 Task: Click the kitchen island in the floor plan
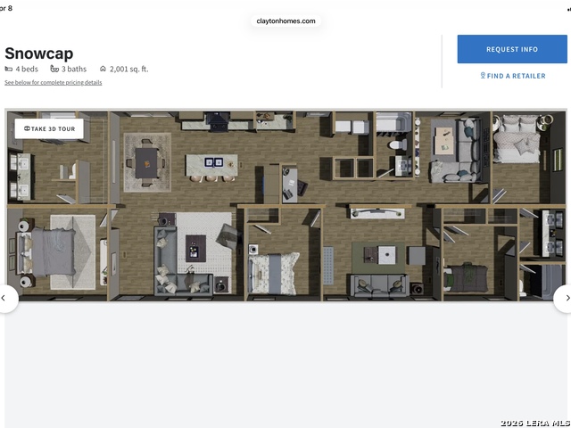coord(212,163)
